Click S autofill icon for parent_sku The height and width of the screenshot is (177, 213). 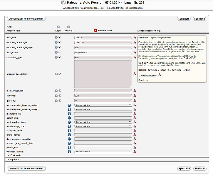click(69, 118)
